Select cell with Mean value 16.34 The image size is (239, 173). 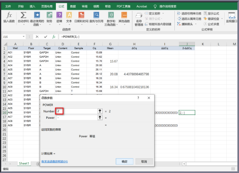[x=110, y=87]
